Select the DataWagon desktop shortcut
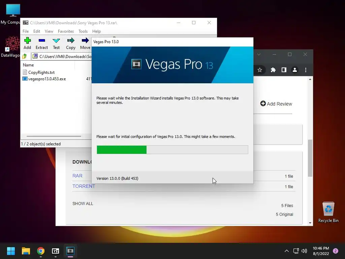Image resolution: width=345 pixels, height=259 pixels. click(x=10, y=47)
